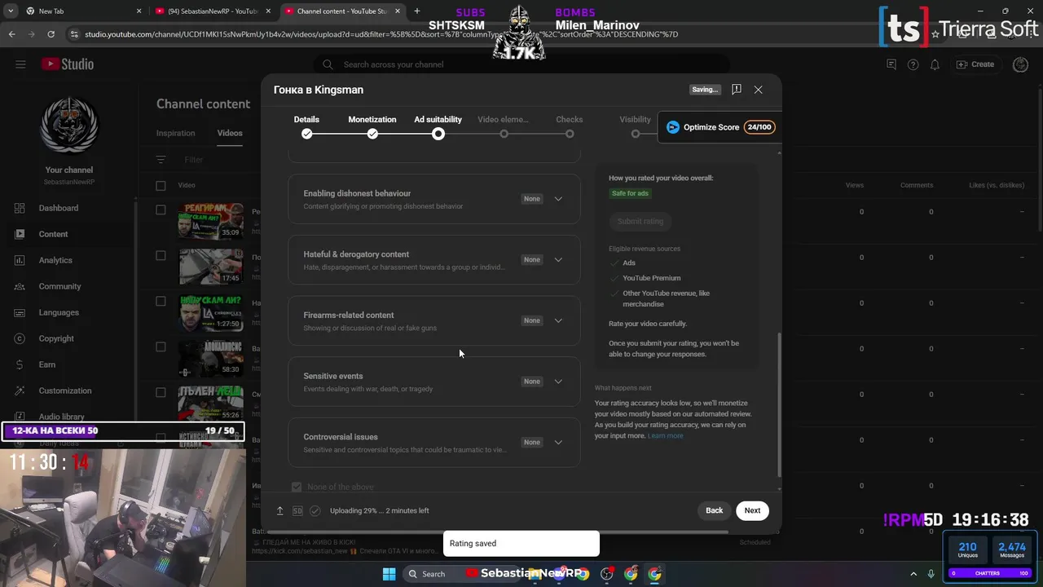Jump to Visibility step

(635, 126)
